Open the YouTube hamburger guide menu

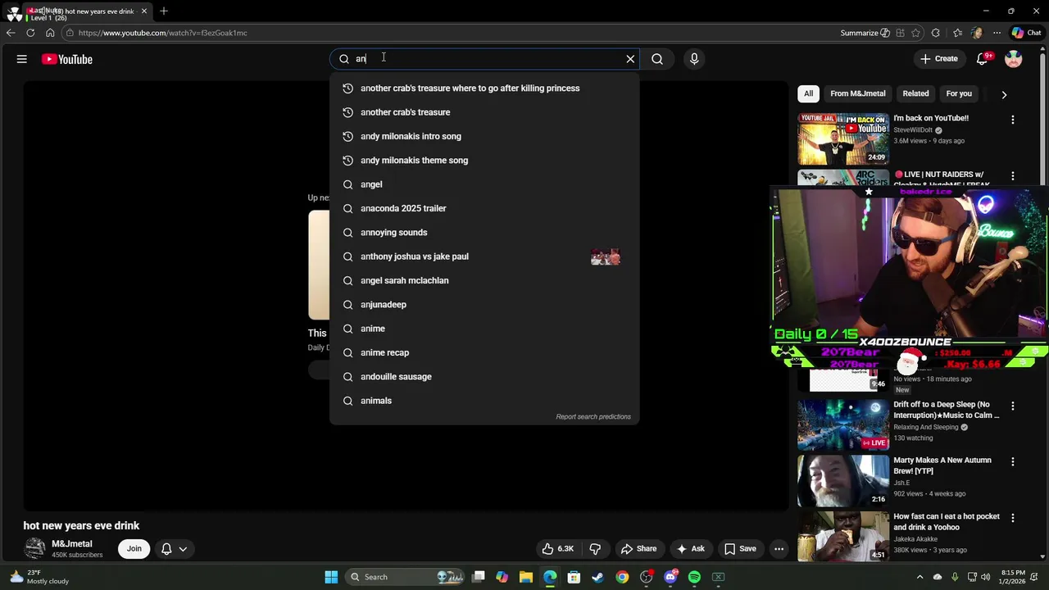tap(22, 59)
